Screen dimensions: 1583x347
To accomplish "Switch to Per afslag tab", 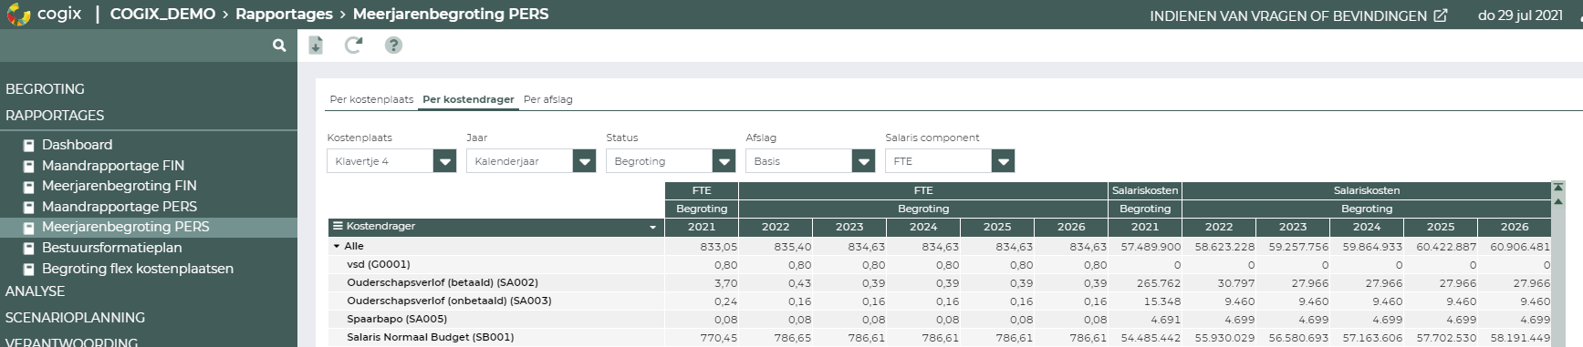I will [x=548, y=99].
